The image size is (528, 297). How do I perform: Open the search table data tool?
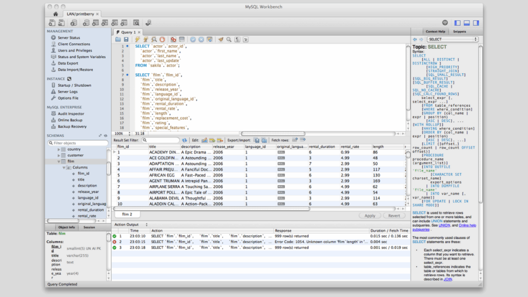tap(136, 22)
